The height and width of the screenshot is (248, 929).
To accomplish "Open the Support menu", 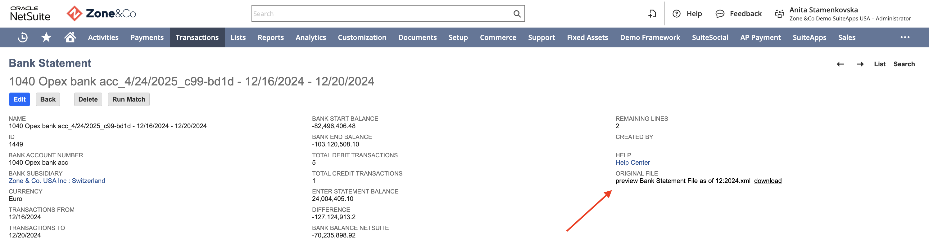I will 541,37.
